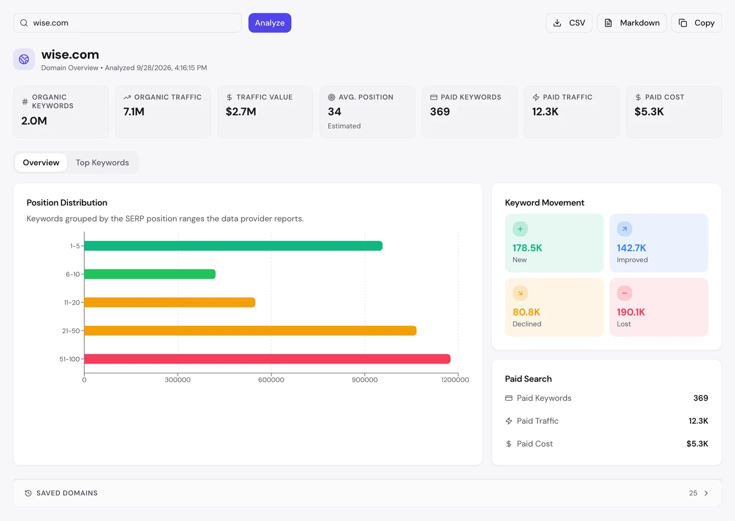This screenshot has width=735, height=521.
Task: Click the 11-20 position bar
Action: (170, 302)
